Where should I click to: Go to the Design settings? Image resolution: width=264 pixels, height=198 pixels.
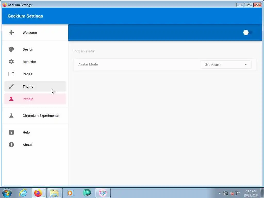tap(35, 49)
